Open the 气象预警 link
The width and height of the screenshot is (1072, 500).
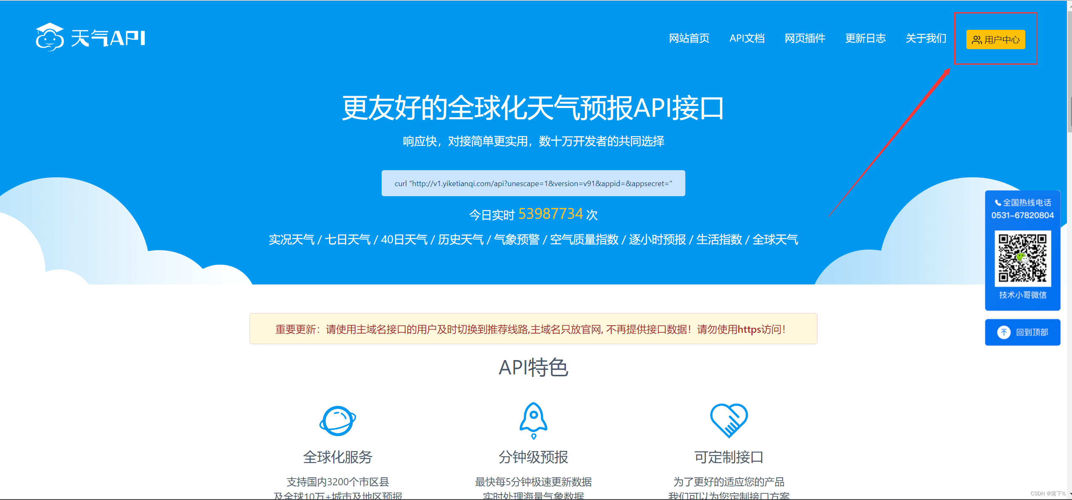click(x=517, y=239)
